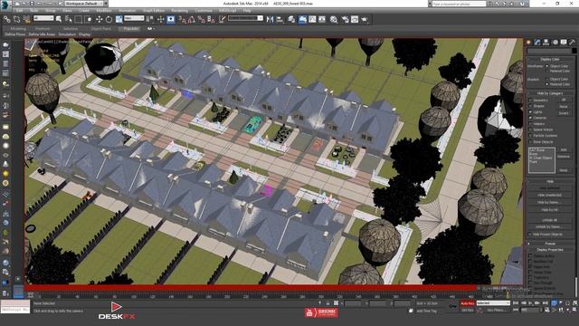Switch to the Modify command panel tab
579x326 pixels.
click(x=537, y=43)
